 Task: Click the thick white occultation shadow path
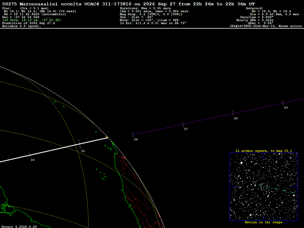(x=53, y=150)
